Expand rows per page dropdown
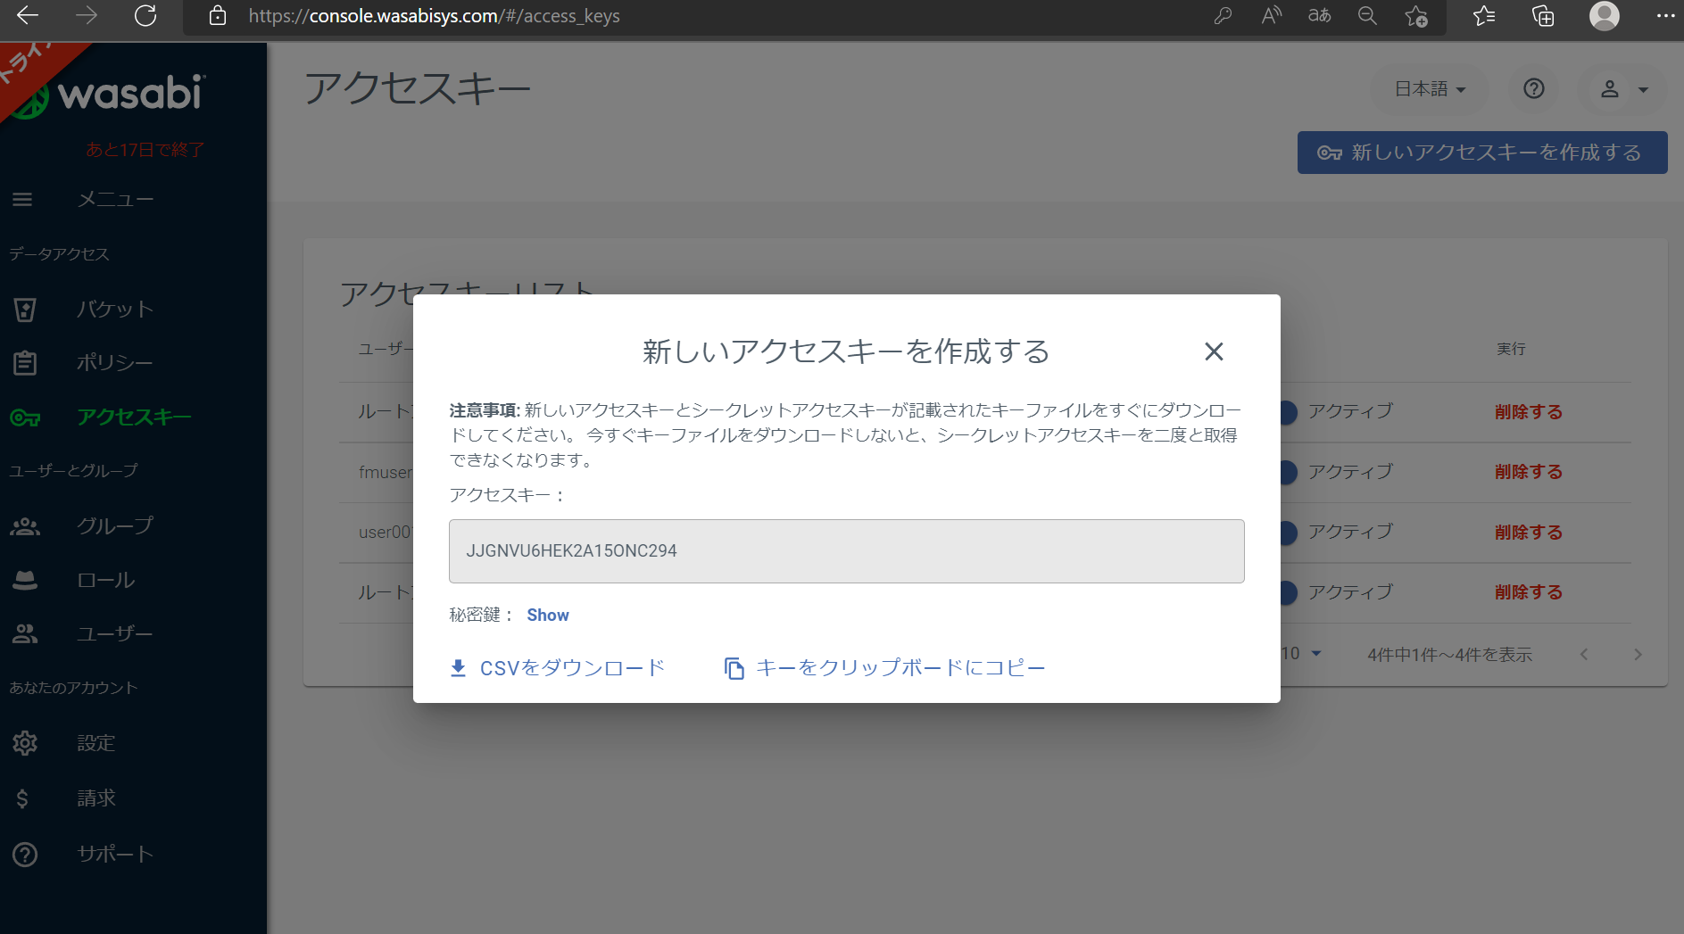Image resolution: width=1684 pixels, height=934 pixels. click(x=1315, y=654)
